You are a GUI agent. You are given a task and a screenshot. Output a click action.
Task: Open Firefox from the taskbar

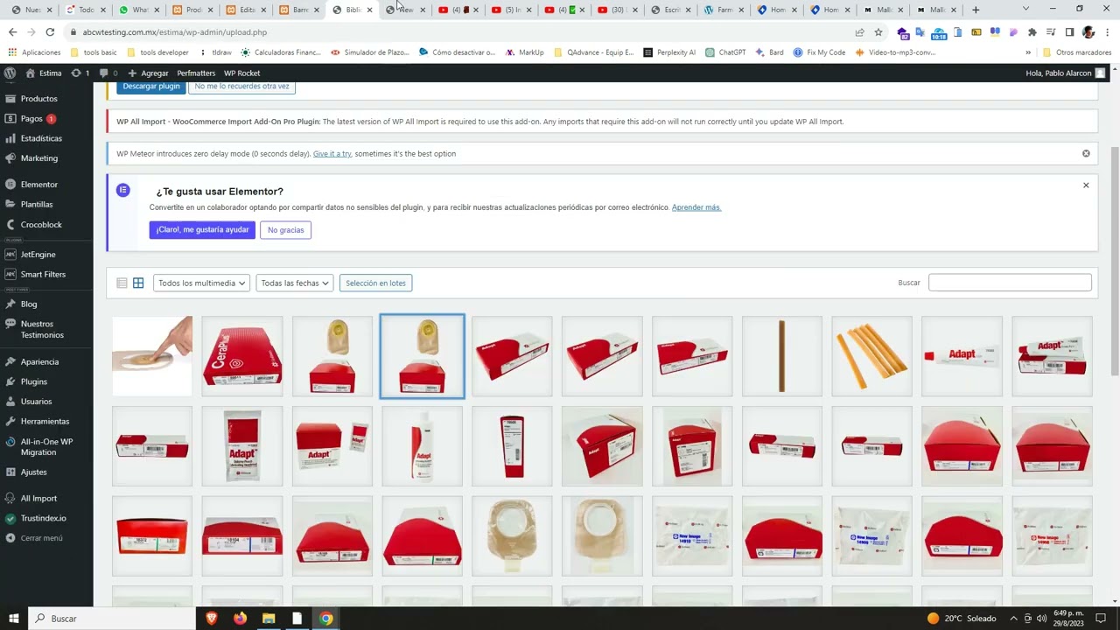[x=240, y=619]
